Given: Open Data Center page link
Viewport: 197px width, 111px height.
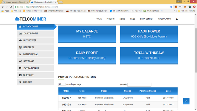Looking at the screenshot, I should tap(147, 19).
